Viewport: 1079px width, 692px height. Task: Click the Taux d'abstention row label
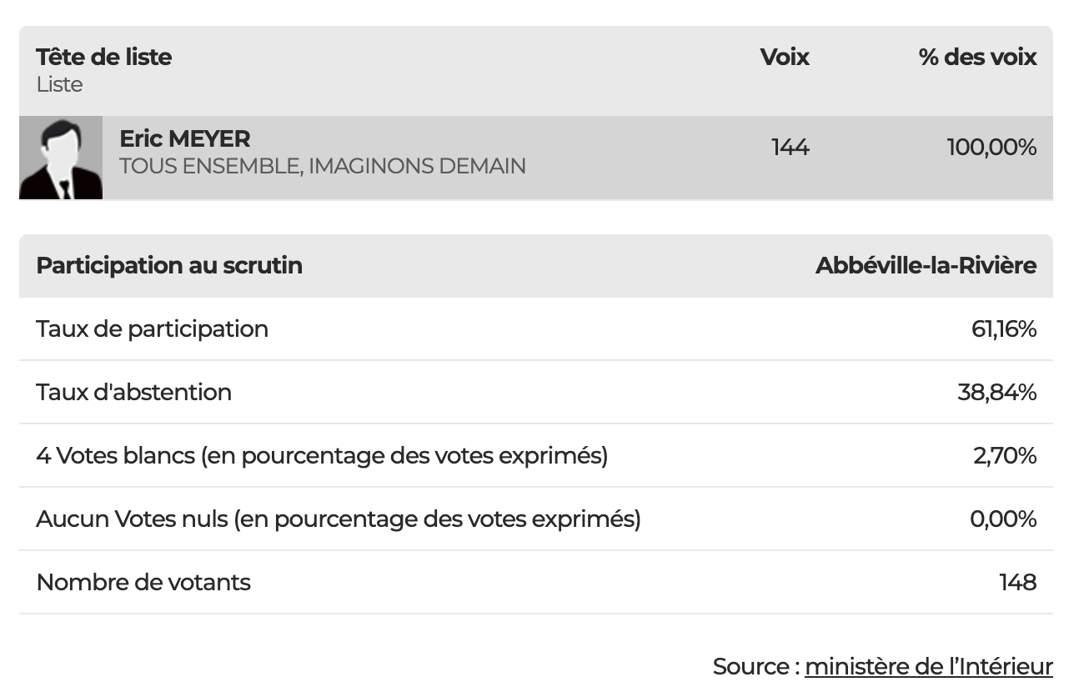tap(133, 392)
